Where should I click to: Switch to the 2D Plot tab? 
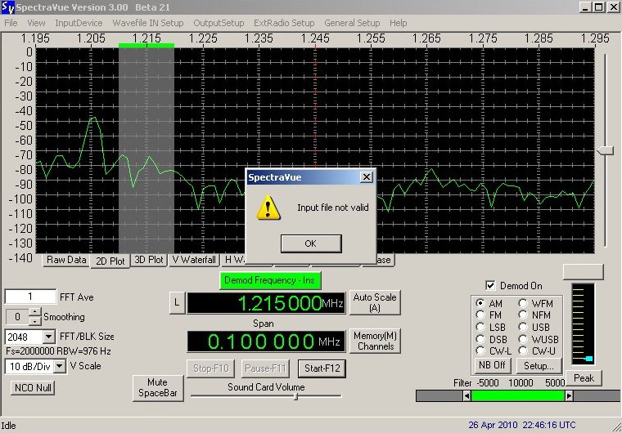click(x=110, y=261)
